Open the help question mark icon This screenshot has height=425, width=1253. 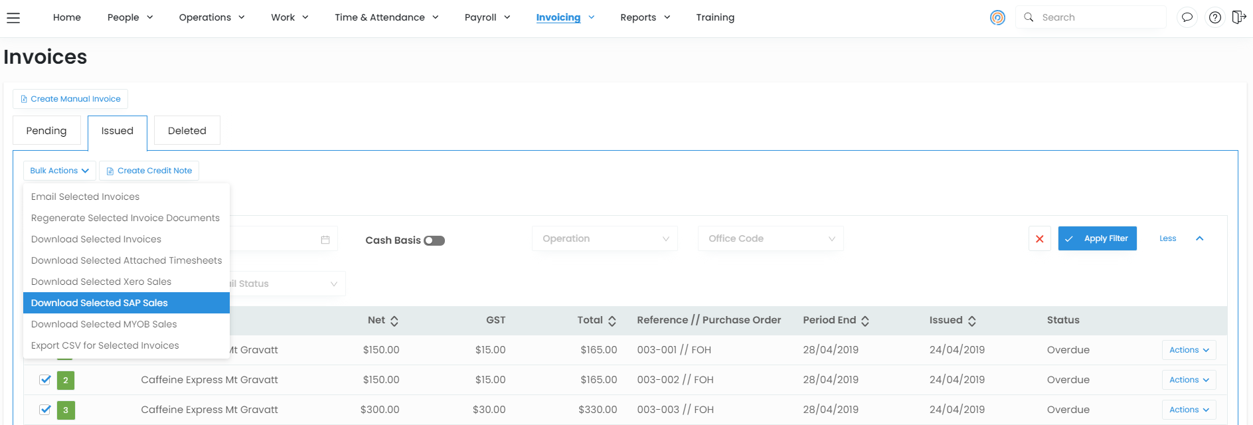click(1214, 17)
